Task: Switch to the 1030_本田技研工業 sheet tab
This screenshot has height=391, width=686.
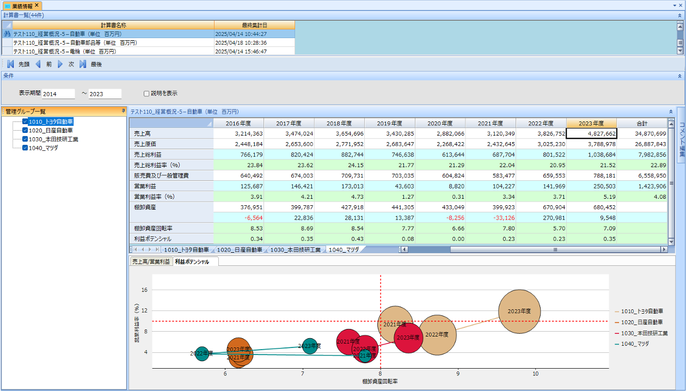Action: [296, 249]
